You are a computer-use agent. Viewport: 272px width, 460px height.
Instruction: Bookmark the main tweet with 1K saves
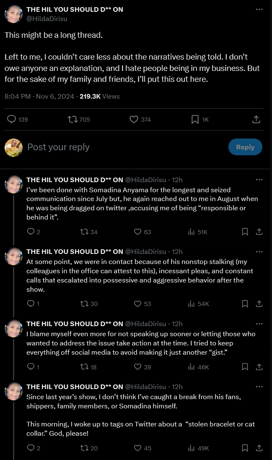point(195,120)
